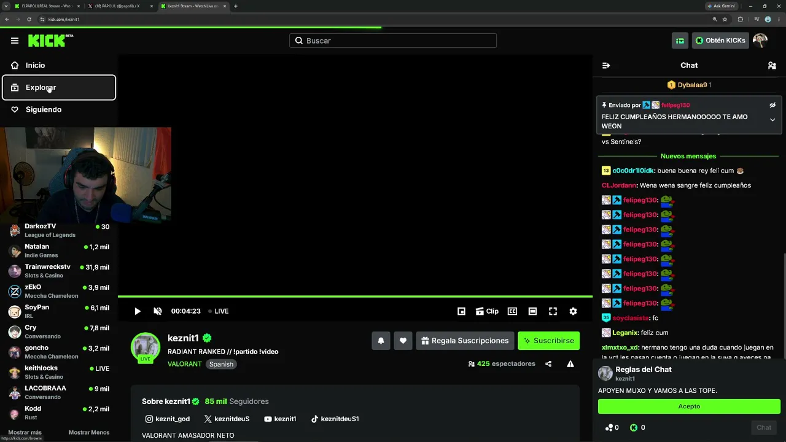The width and height of the screenshot is (786, 442).
Task: Open Siguiendo in the sidebar
Action: point(59,109)
